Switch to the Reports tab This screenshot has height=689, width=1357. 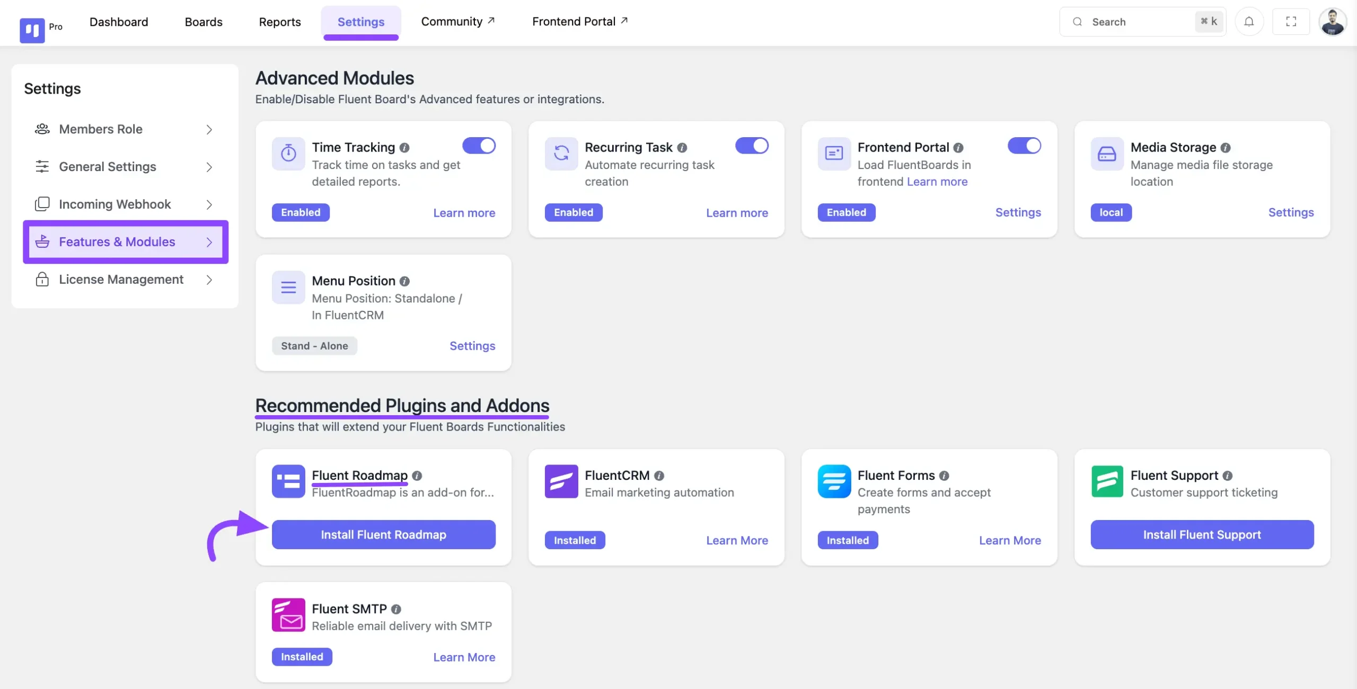(280, 22)
